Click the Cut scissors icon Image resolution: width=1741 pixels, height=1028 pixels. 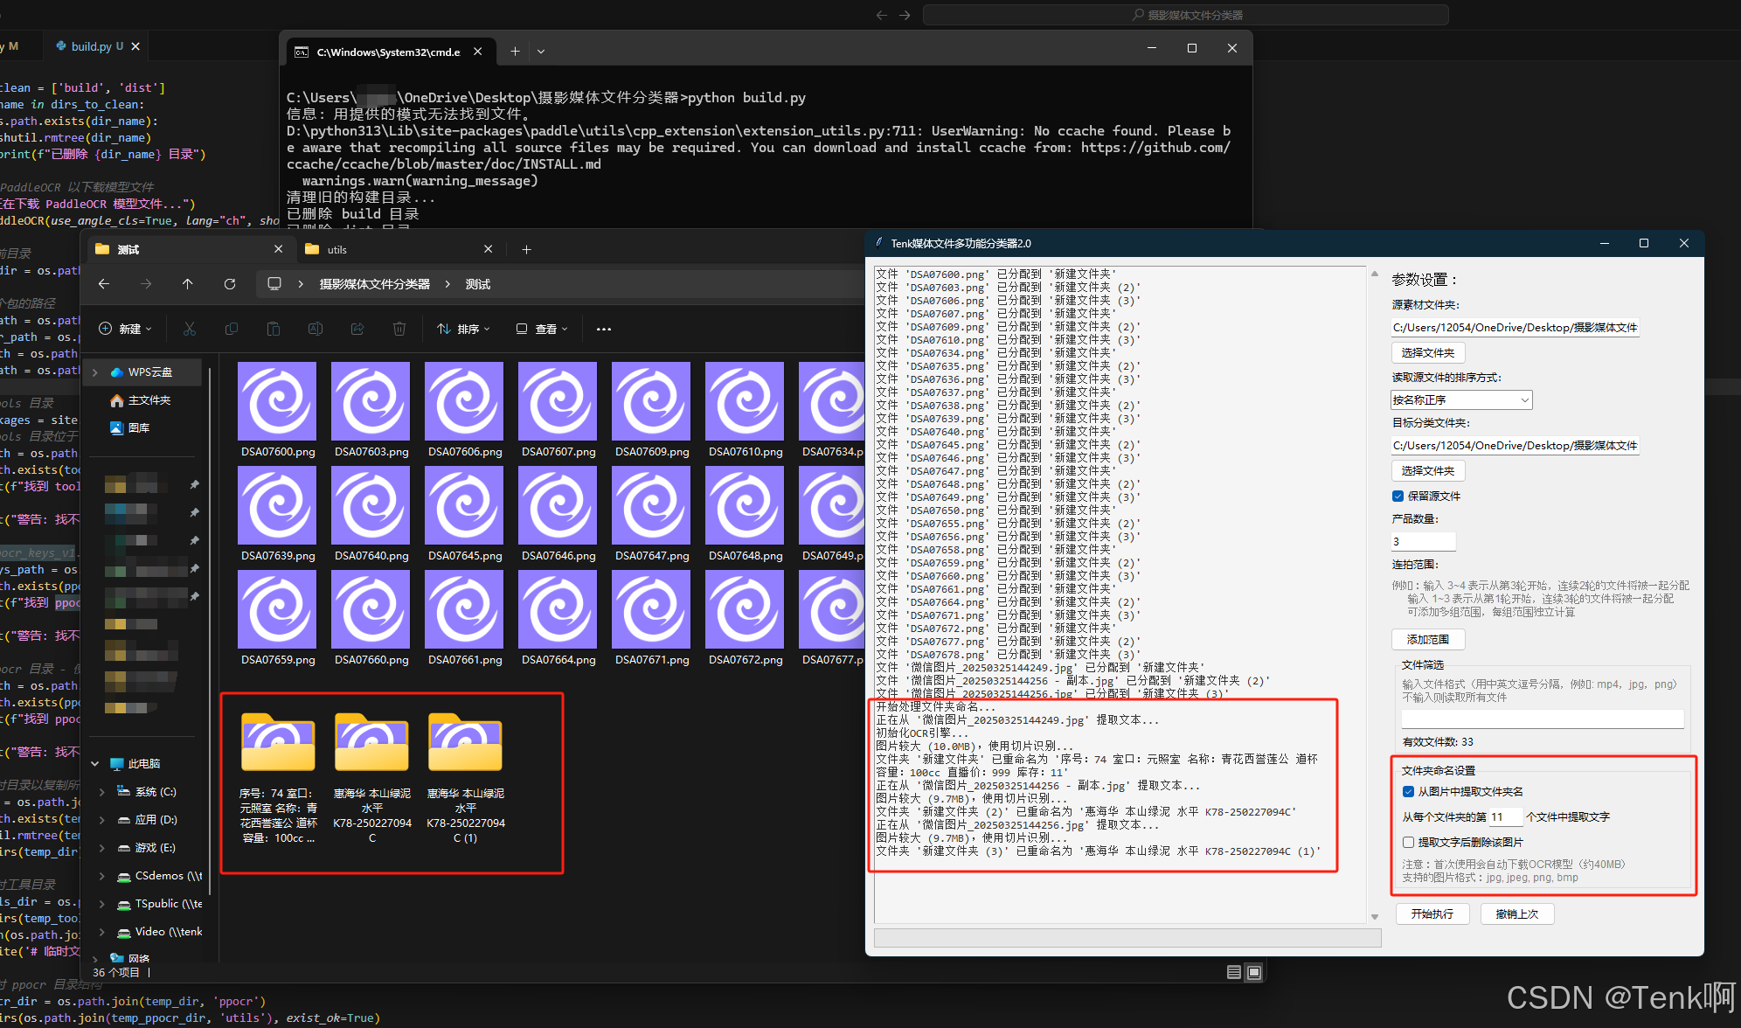[190, 329]
